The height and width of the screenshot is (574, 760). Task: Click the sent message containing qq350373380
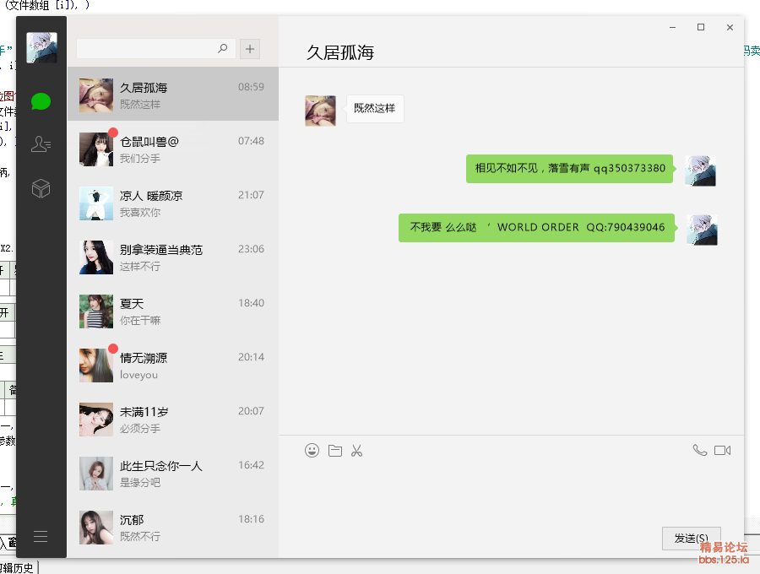coord(569,169)
